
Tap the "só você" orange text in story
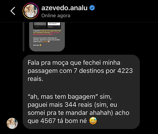(x=45, y=42)
